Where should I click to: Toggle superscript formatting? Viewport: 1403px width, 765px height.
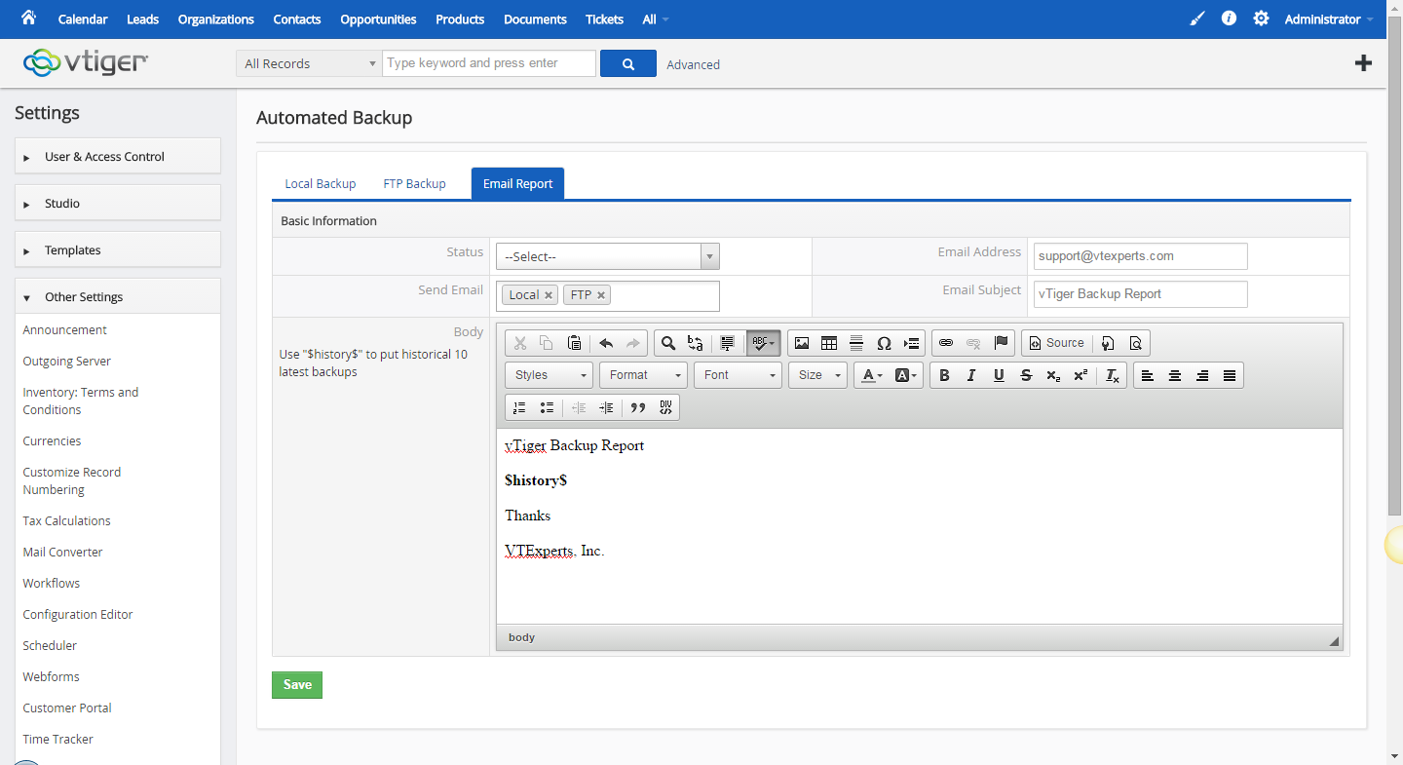coord(1081,375)
